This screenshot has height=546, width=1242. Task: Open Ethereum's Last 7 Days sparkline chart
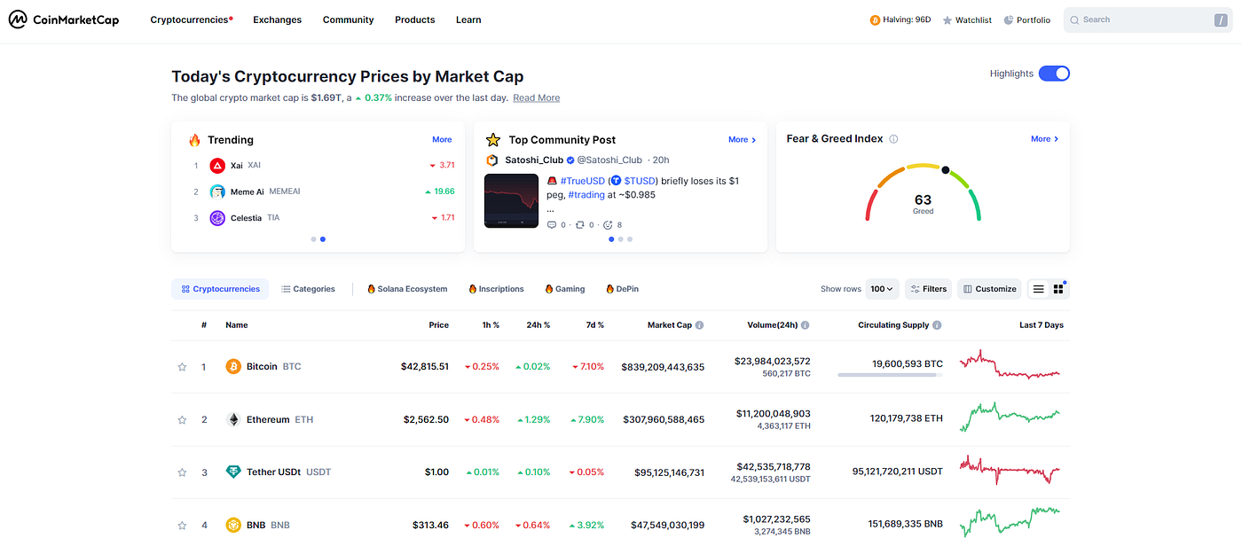[x=1010, y=417]
